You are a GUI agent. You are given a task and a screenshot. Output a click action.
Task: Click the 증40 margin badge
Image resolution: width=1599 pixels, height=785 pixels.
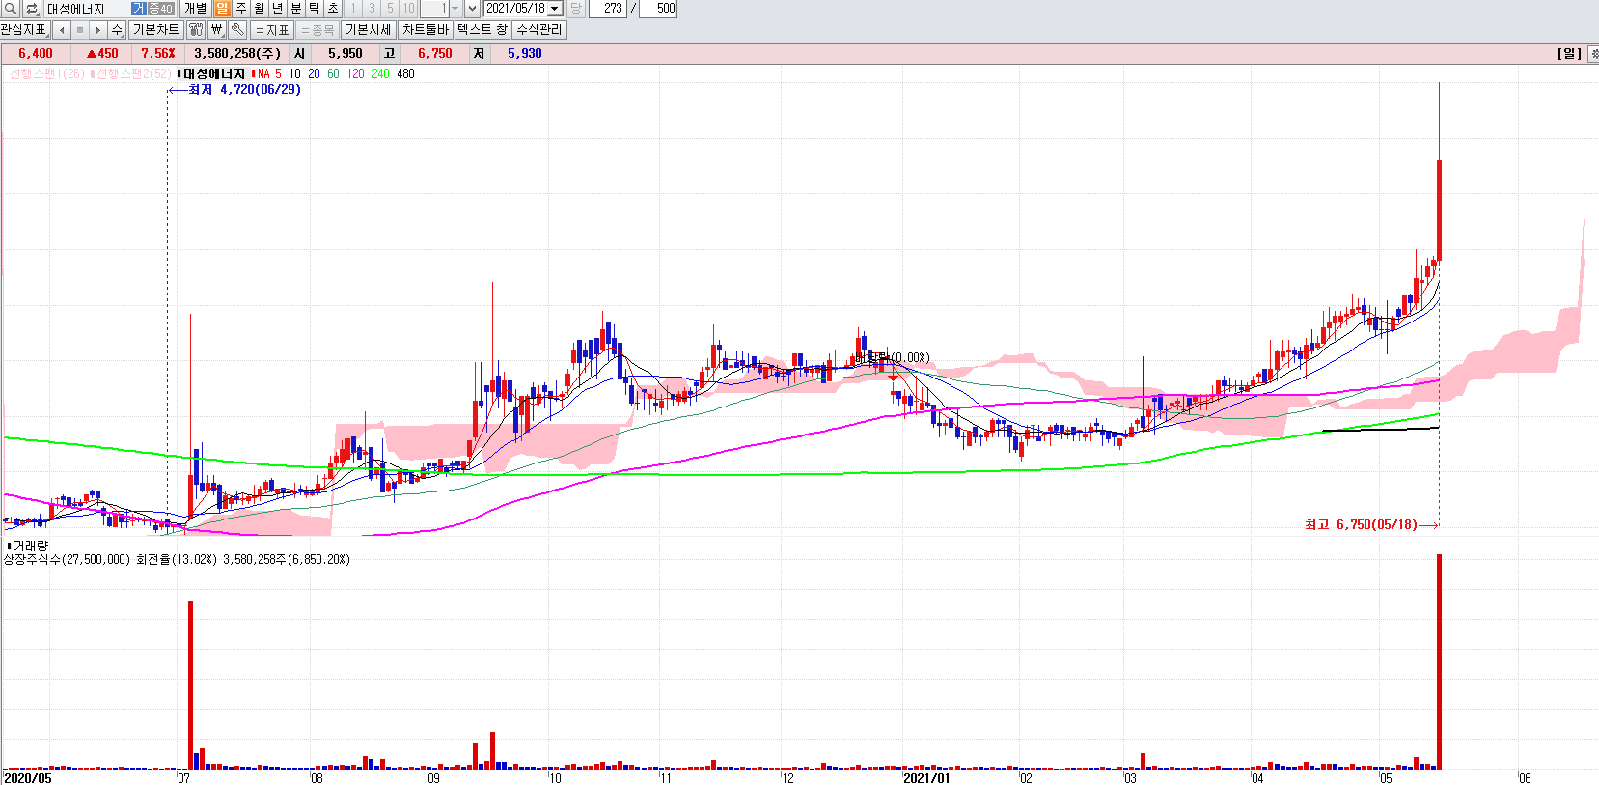[160, 9]
